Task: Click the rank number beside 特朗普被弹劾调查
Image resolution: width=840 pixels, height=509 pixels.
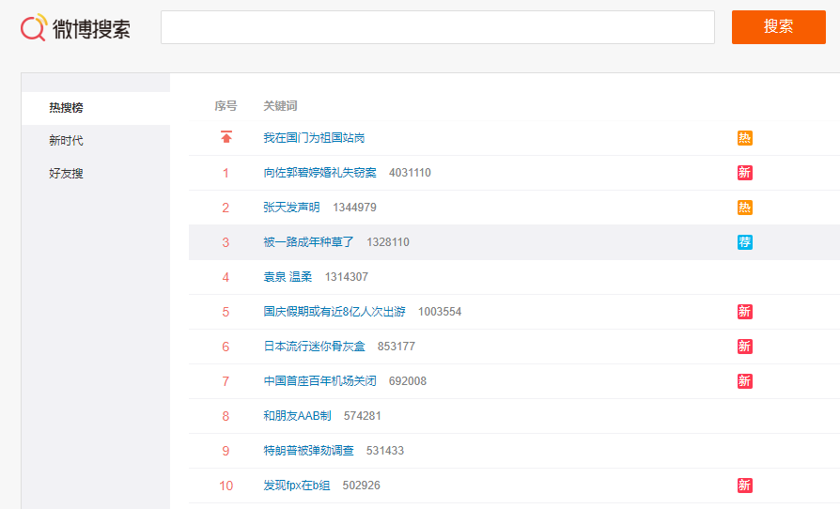Action: 226,452
